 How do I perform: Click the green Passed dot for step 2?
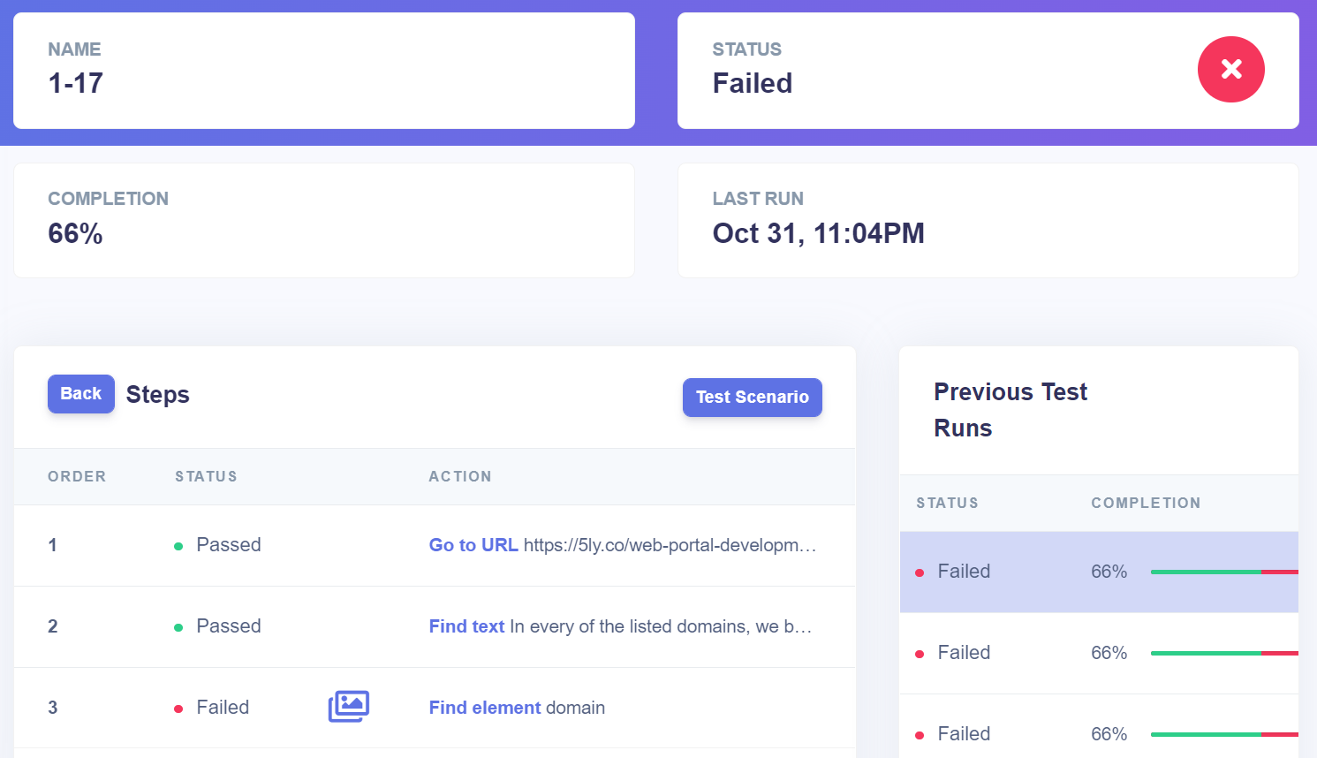point(178,628)
